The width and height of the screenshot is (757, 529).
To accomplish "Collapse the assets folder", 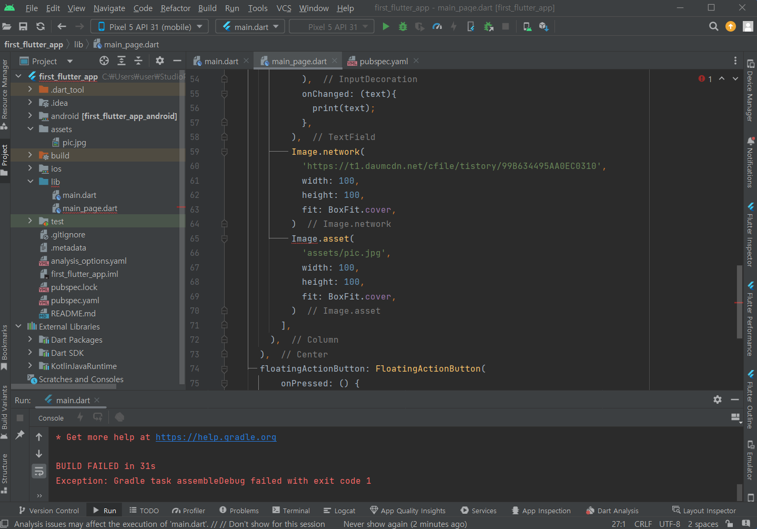I will [x=30, y=129].
